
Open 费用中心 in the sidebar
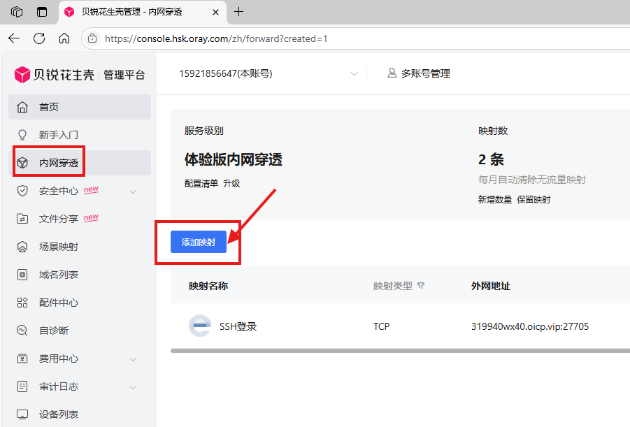(80, 359)
